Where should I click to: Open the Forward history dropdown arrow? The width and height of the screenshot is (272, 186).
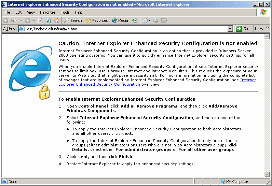click(x=34, y=20)
